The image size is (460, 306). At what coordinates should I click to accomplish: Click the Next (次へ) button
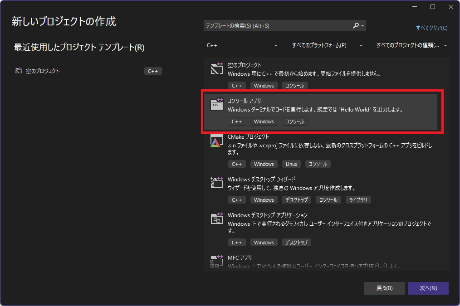428,288
